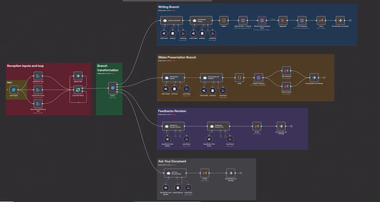Add node after No Operation, do nothing1
The width and height of the screenshot is (380, 202).
[324, 78]
